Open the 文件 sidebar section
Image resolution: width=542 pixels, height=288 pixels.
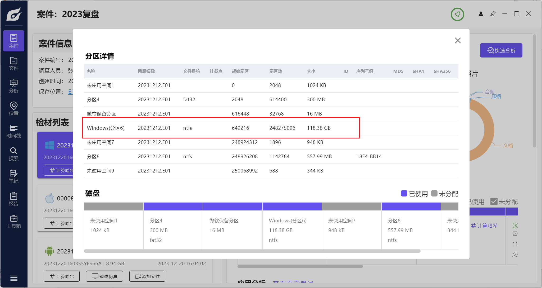click(14, 64)
